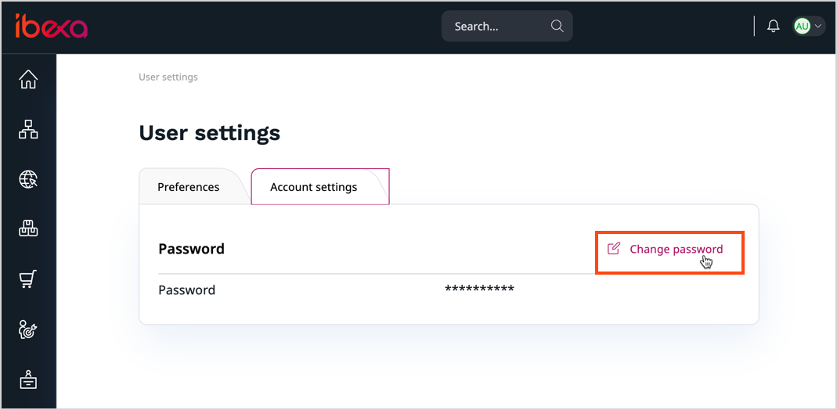Switch to the Preferences tab
Screen dimensions: 837x410
click(x=189, y=187)
